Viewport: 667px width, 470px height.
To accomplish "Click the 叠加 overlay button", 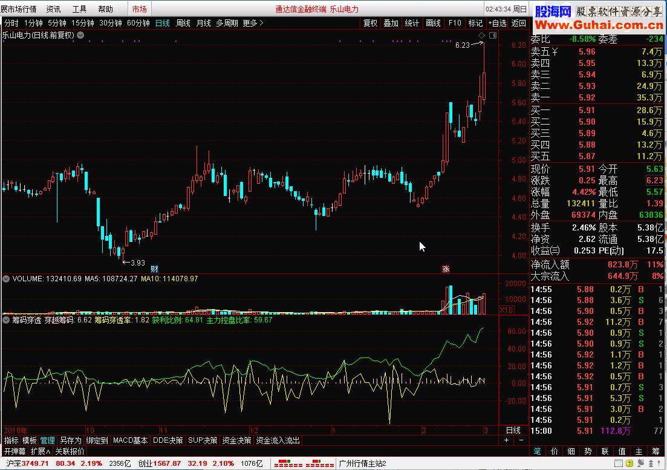I will click(391, 23).
